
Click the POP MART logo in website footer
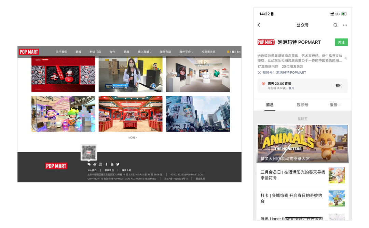(56, 166)
